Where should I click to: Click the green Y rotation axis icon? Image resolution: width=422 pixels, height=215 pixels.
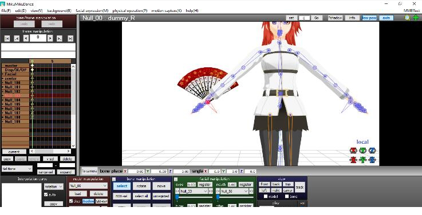[x=363, y=151]
